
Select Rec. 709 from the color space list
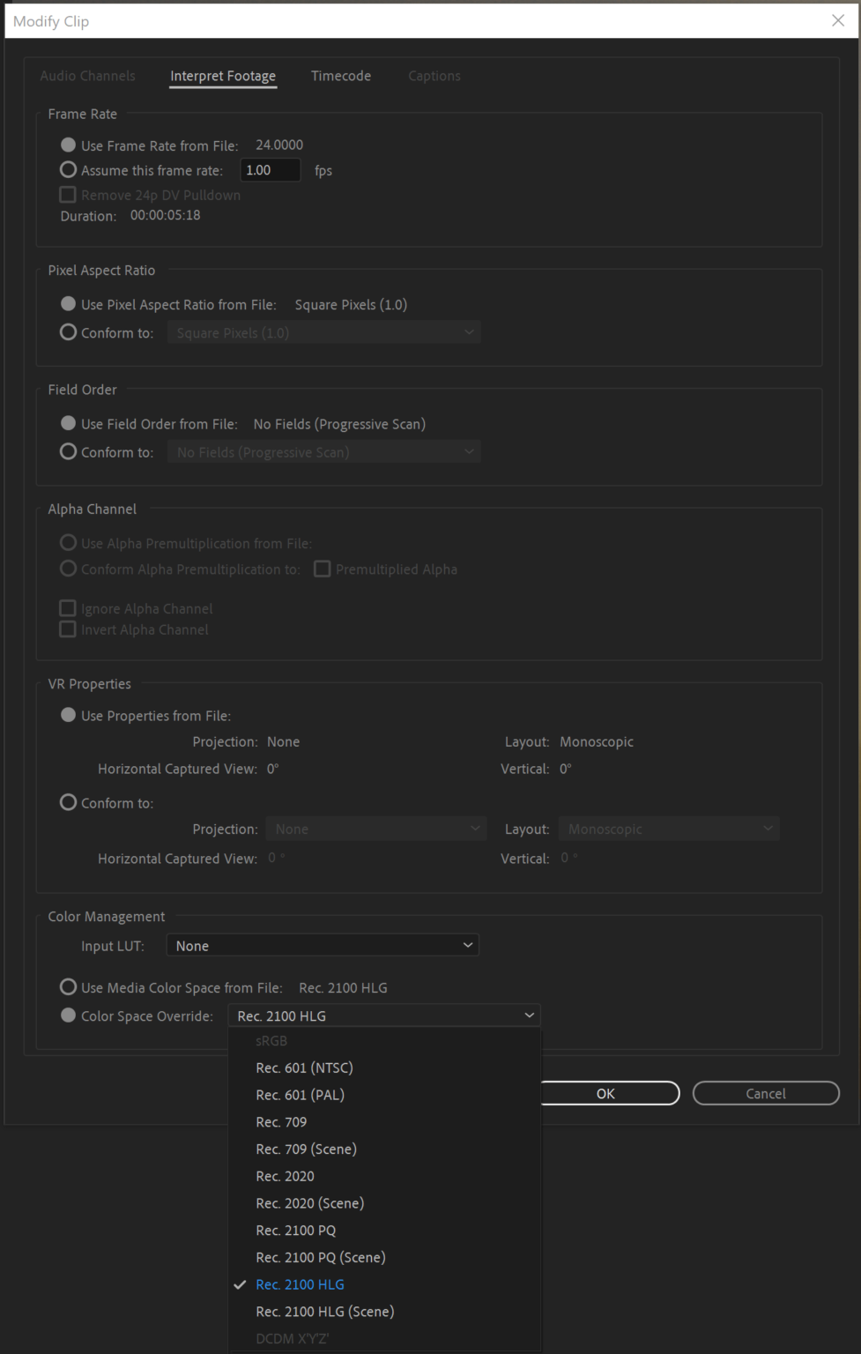pyautogui.click(x=281, y=1121)
